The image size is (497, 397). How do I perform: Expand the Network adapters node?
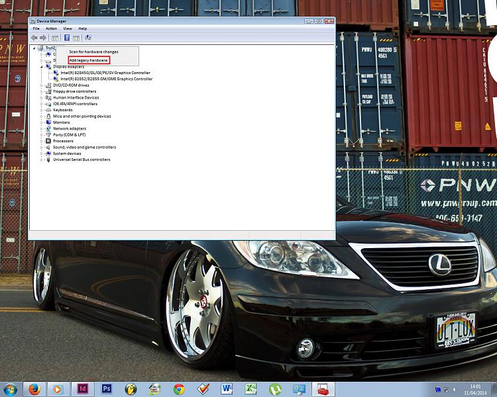click(42, 129)
